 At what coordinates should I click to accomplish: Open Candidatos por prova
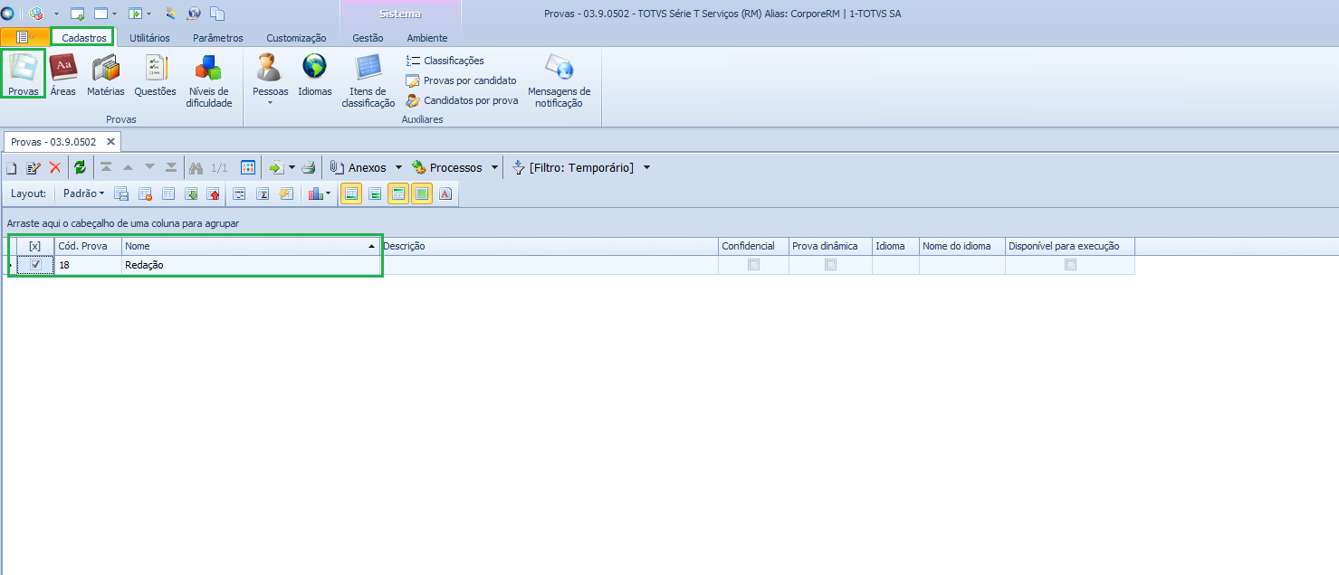(462, 100)
